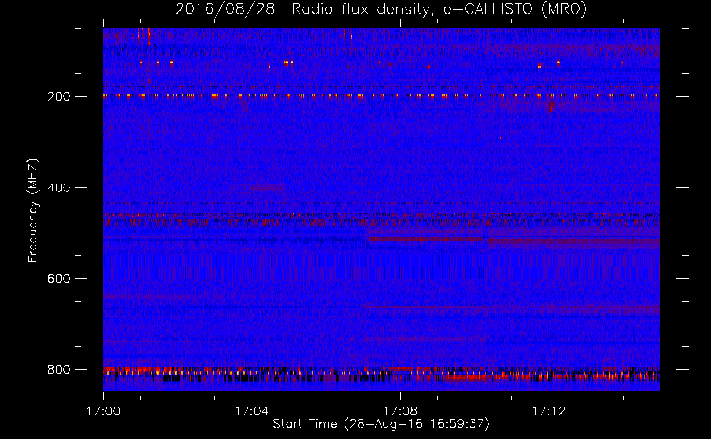
Task: Click the plot title '2016/08/28 Radio flux density'
Action: (x=381, y=9)
